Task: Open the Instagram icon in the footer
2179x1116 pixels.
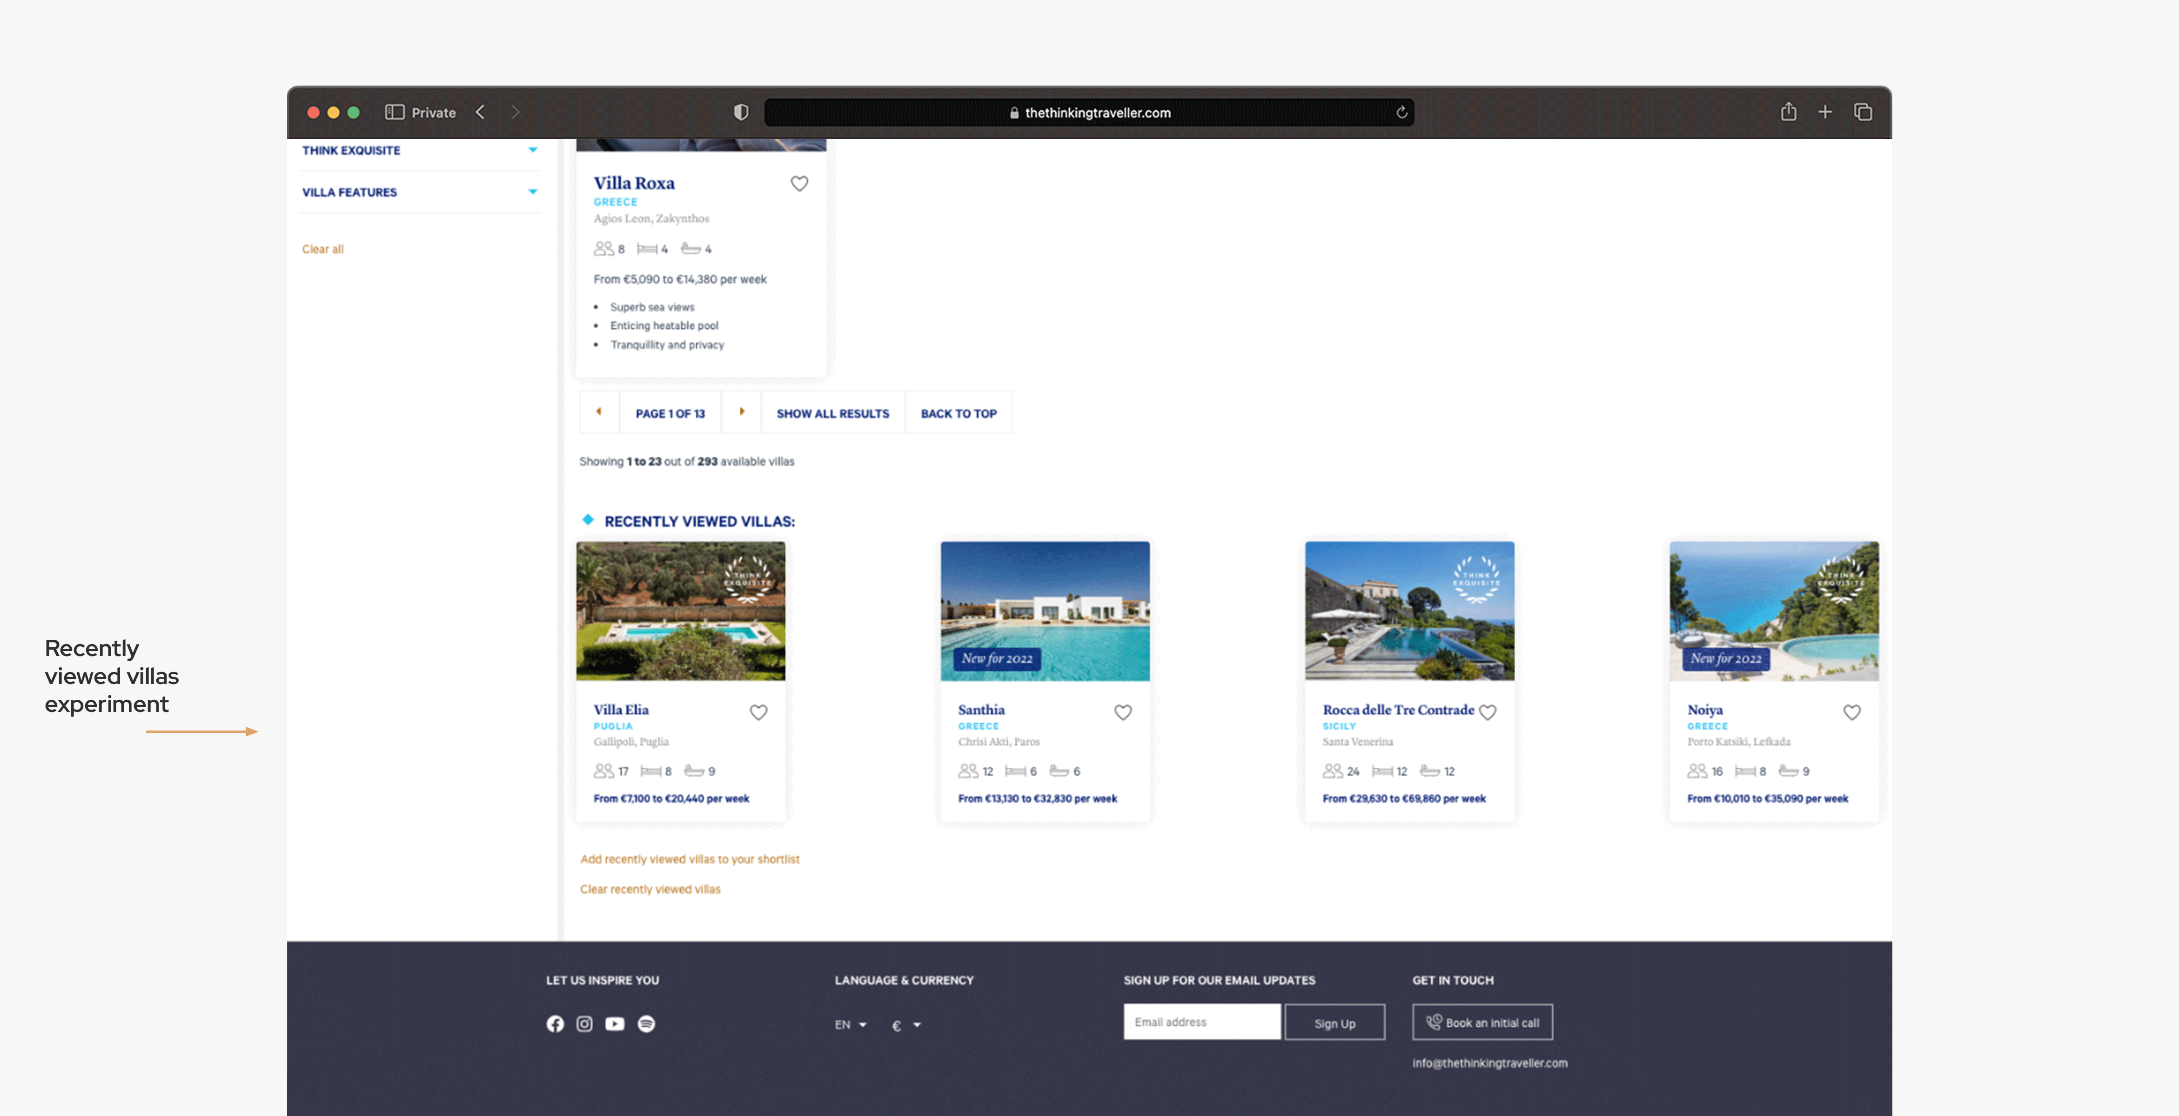Action: 584,1024
